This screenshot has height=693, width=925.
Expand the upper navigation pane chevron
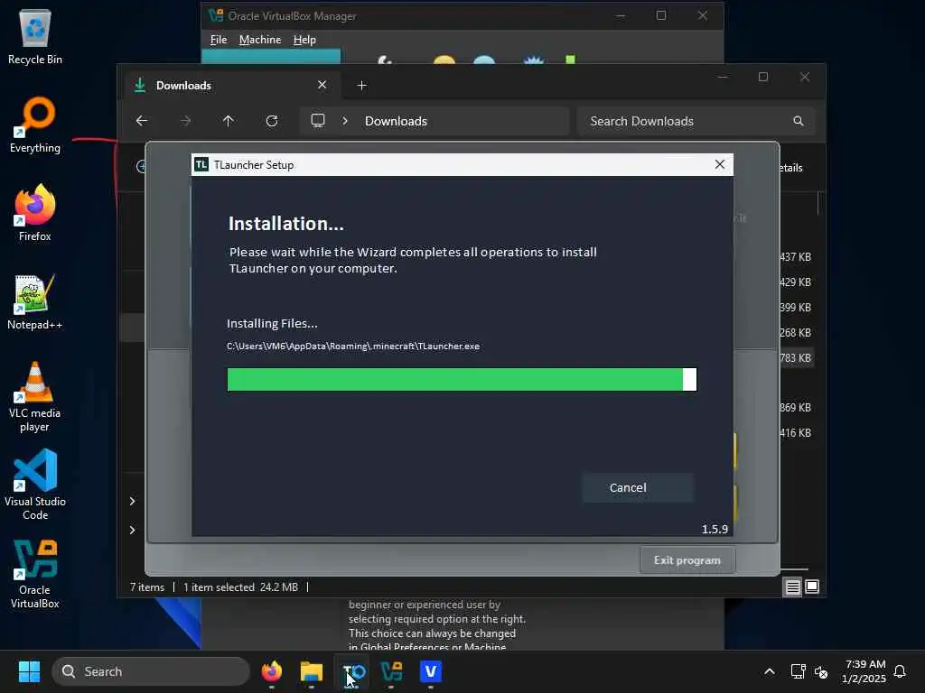[x=132, y=501]
